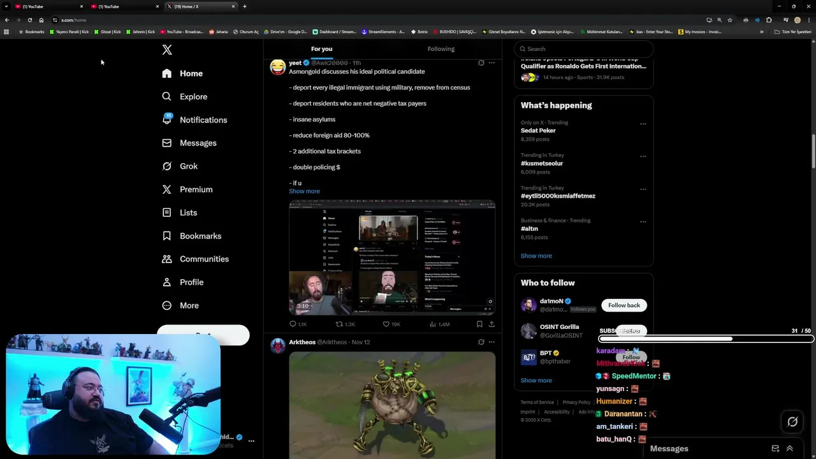
Task: Open more options on yeet's post
Action: click(x=492, y=63)
